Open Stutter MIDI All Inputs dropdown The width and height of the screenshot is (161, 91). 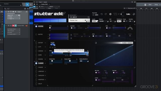point(14,31)
